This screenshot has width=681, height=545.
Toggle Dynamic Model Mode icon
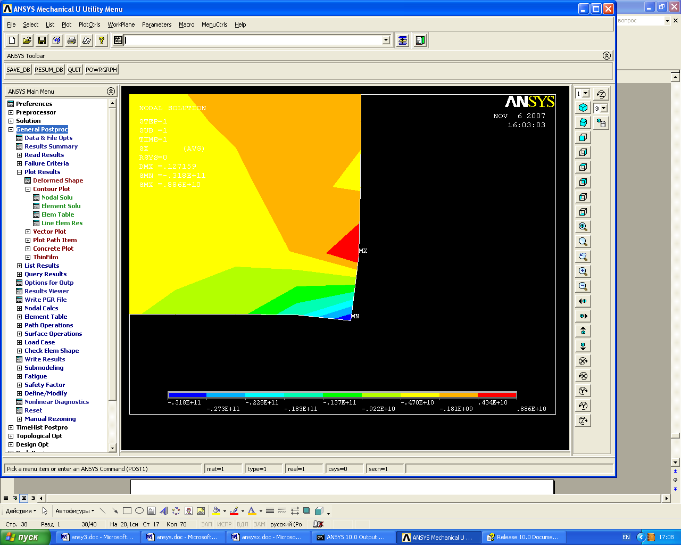point(601,123)
